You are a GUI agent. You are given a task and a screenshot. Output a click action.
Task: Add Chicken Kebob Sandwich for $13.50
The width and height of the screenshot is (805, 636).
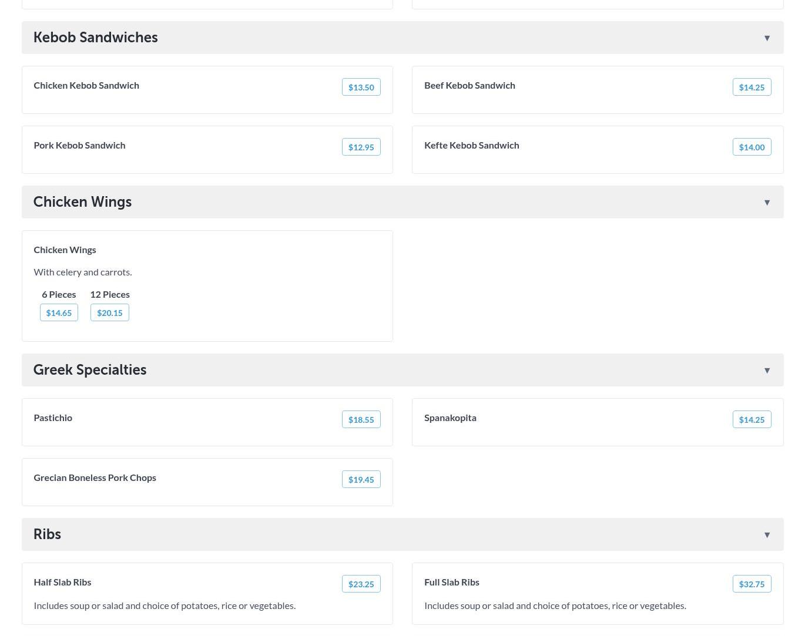361,88
